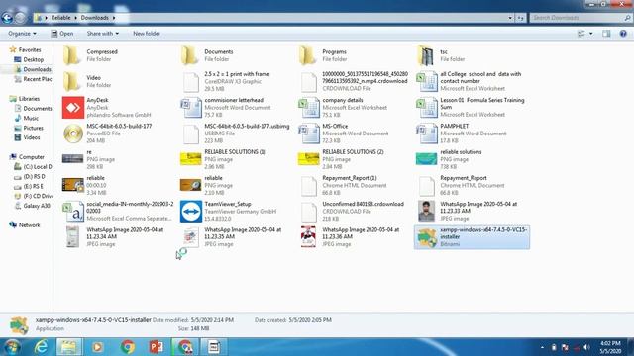Select PAMPHLET Word document
Image resolution: width=634 pixels, height=356 pixels.
[427, 133]
